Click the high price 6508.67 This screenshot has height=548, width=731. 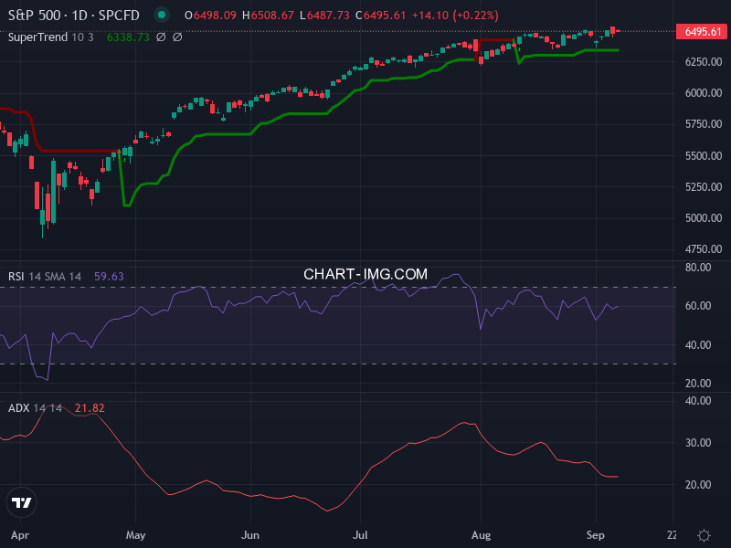point(272,16)
